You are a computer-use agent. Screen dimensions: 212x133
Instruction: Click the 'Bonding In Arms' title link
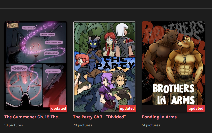[159, 117]
